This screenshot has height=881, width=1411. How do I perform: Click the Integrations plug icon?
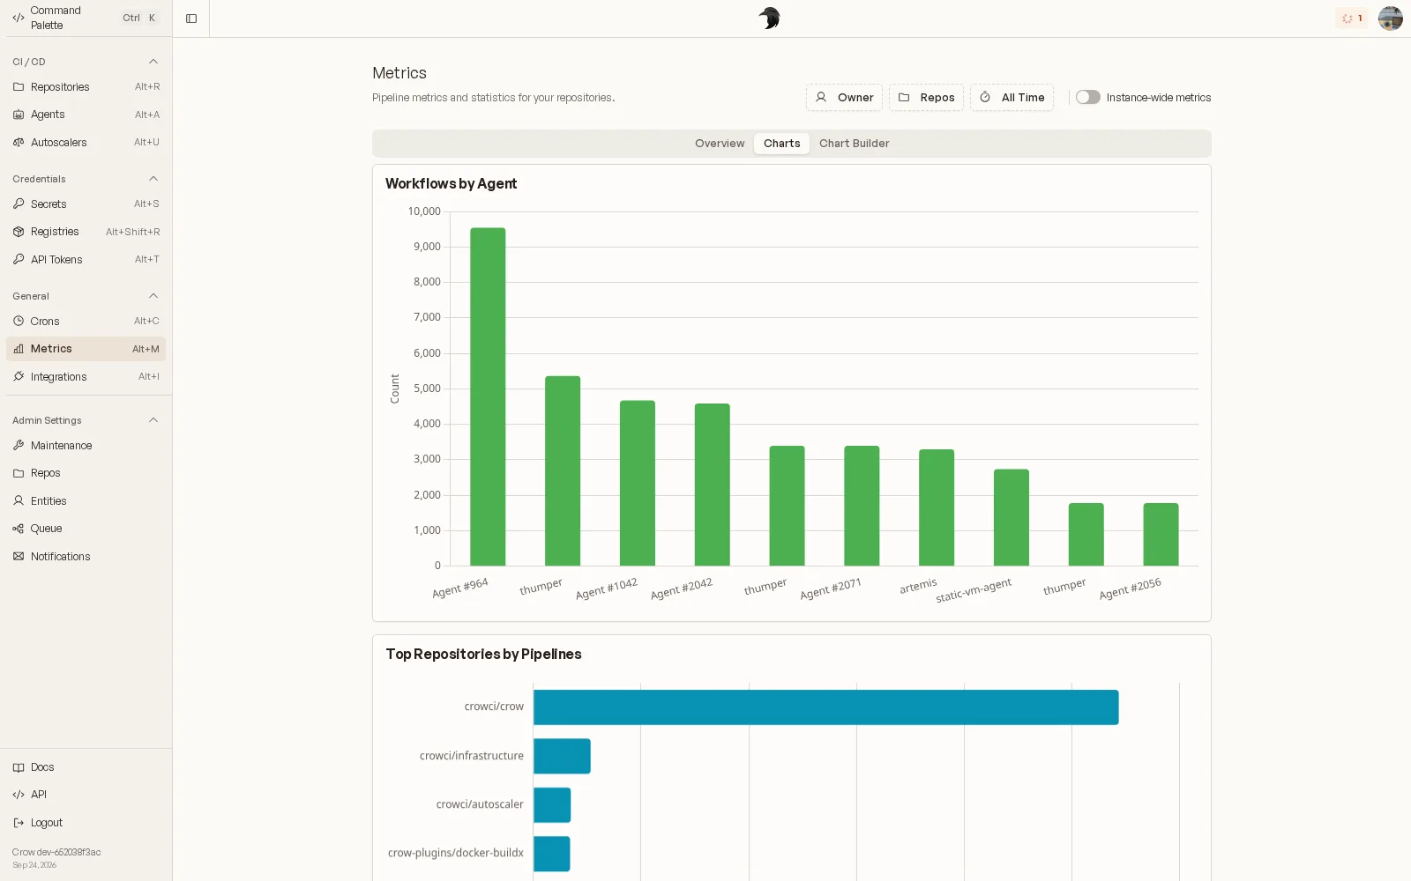point(19,377)
